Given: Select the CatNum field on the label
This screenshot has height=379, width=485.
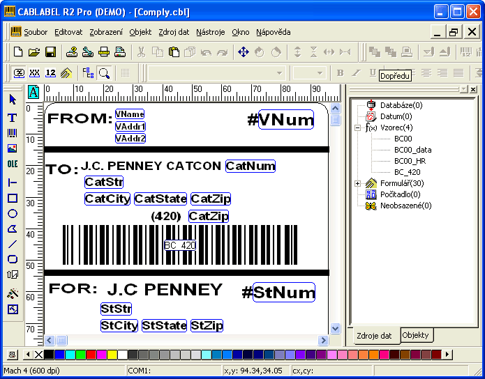Looking at the screenshot, I should (251, 167).
